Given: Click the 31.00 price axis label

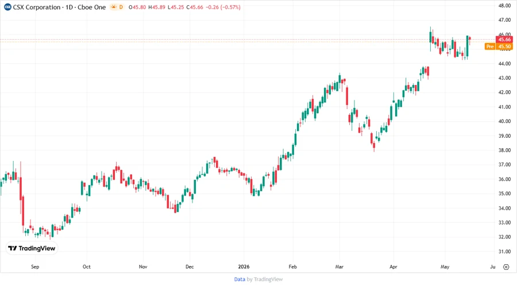Looking at the screenshot, I should (504, 252).
